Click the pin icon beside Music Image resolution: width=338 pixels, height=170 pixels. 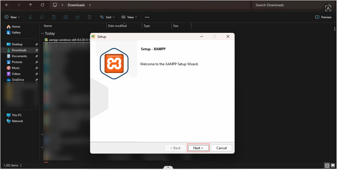[x=37, y=68]
